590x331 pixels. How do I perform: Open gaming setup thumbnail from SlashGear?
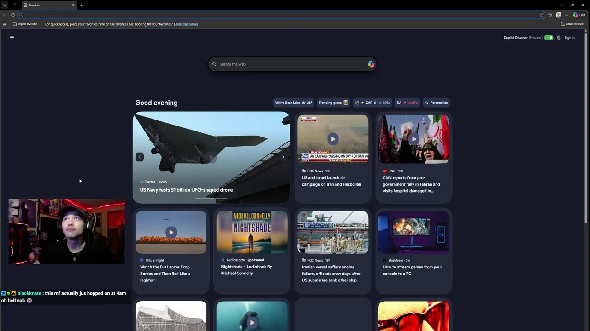[x=413, y=232]
